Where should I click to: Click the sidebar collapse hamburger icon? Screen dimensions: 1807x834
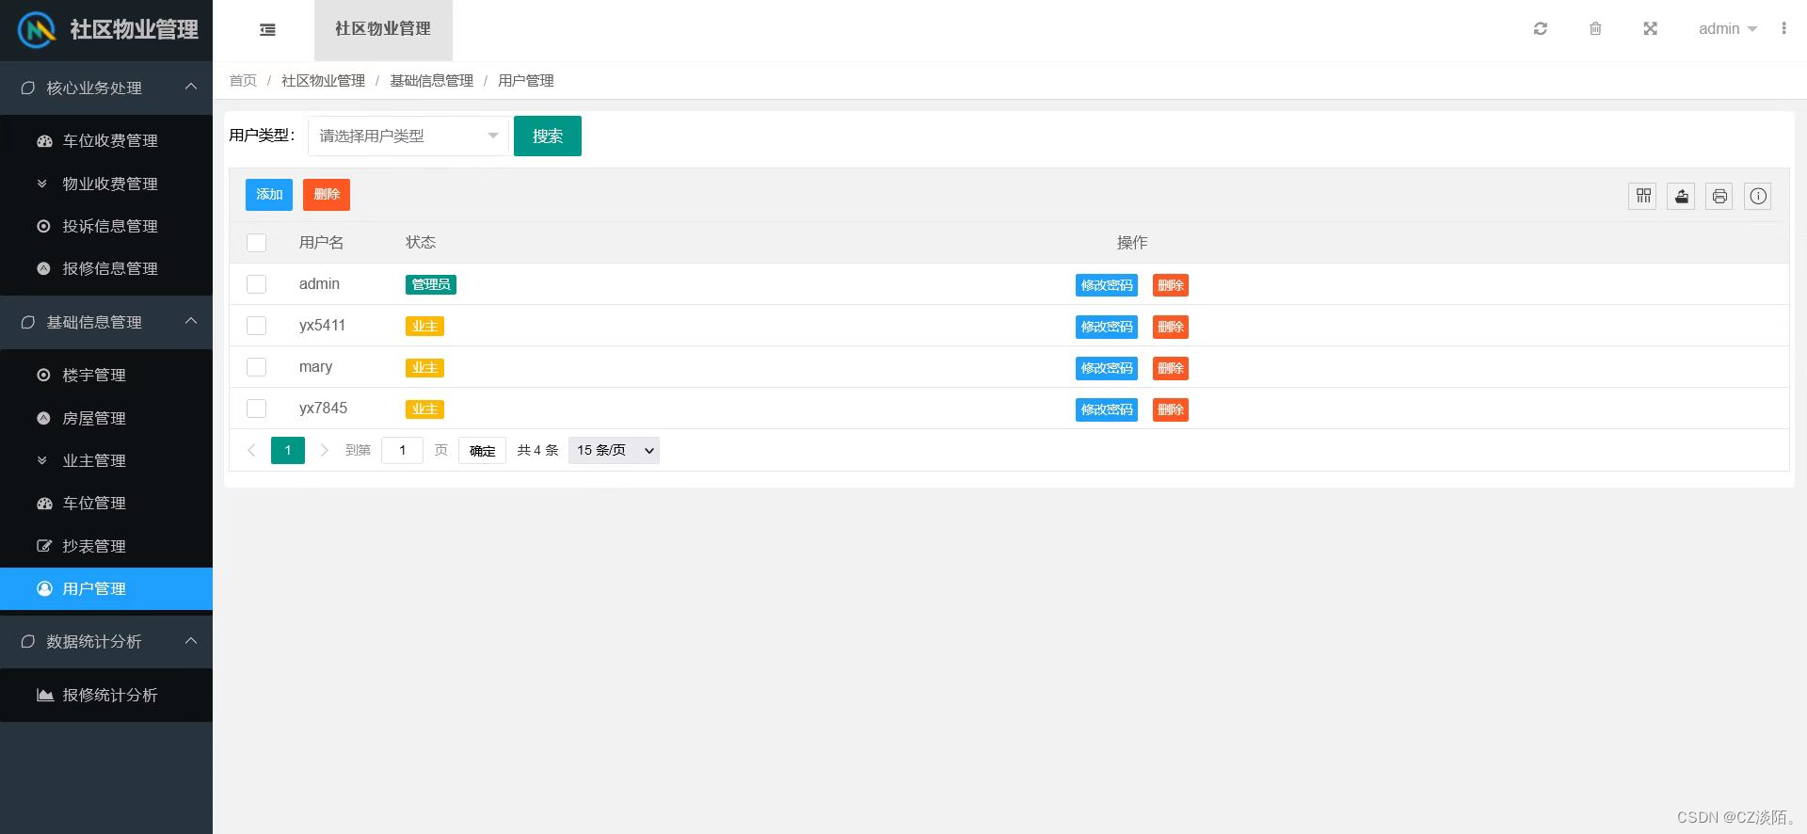[x=267, y=29]
